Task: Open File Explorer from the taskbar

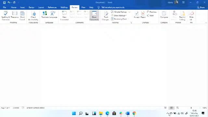Action: point(101,113)
